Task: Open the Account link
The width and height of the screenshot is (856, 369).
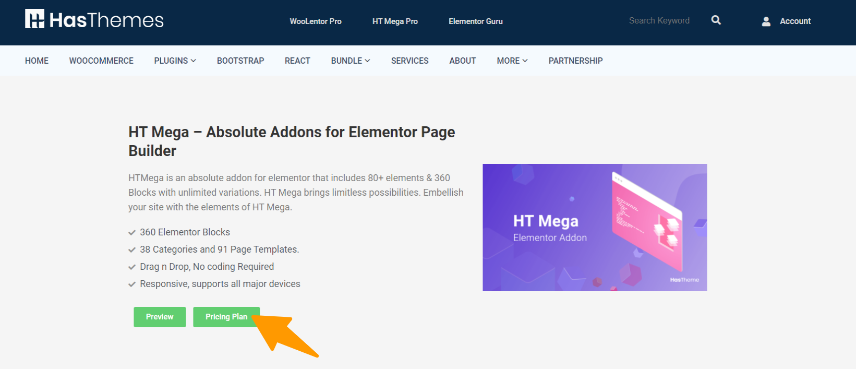Action: (795, 21)
